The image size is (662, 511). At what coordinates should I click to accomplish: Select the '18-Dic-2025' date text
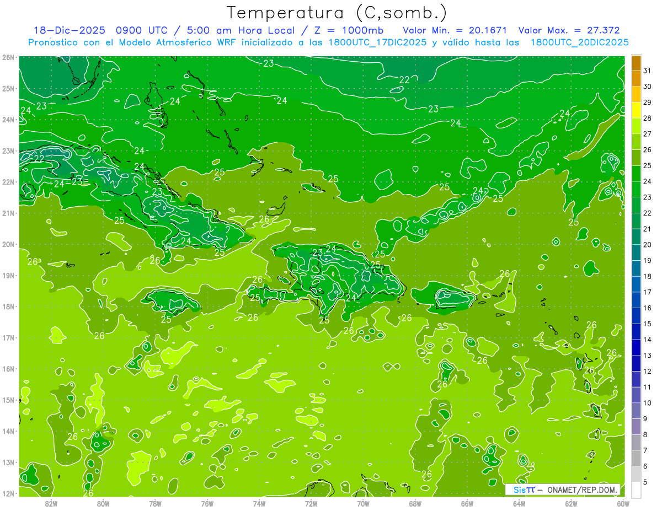(x=68, y=30)
